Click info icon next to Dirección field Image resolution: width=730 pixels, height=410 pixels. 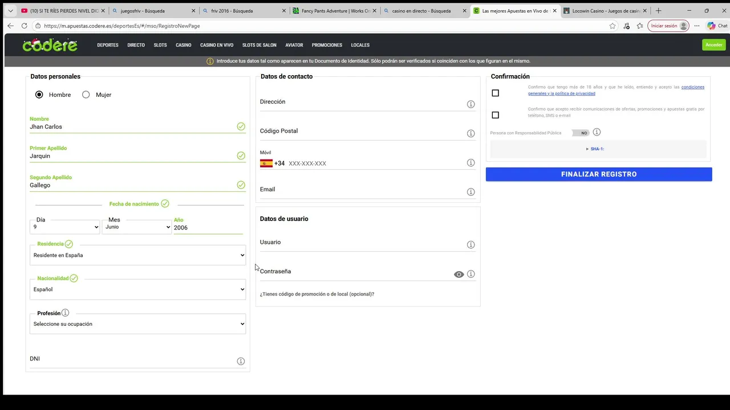(x=471, y=104)
